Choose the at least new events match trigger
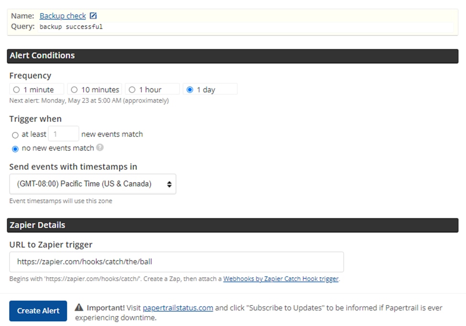This screenshot has height=326, width=466. [x=15, y=135]
